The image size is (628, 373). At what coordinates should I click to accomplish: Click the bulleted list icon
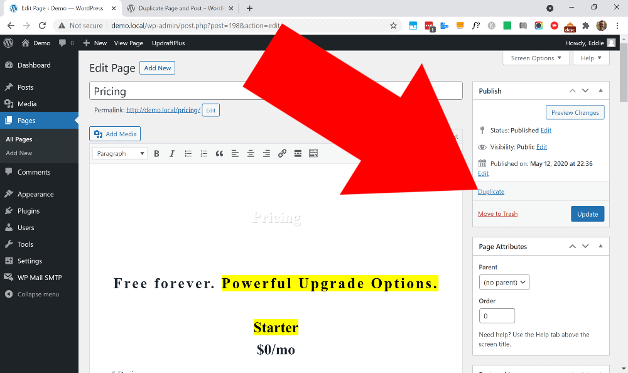click(188, 153)
